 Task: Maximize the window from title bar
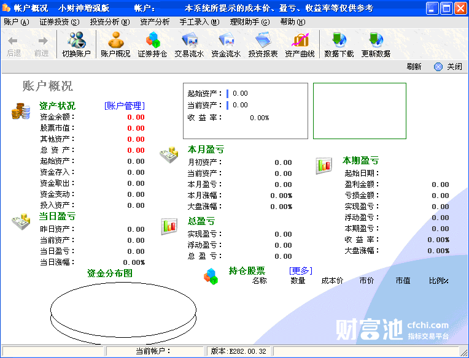446,8
